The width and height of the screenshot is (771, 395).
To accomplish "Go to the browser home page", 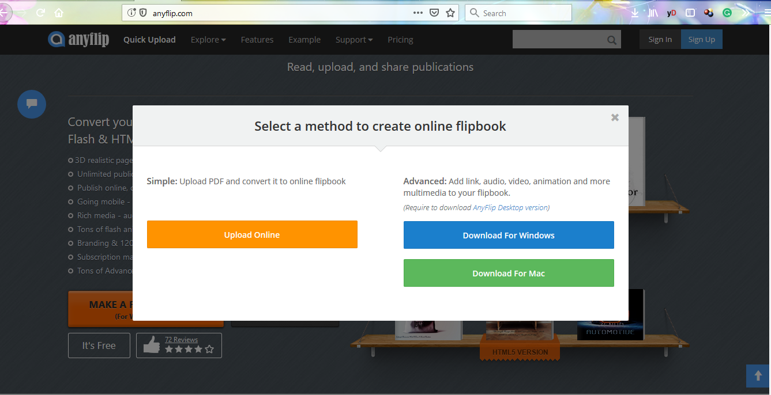I will [59, 13].
